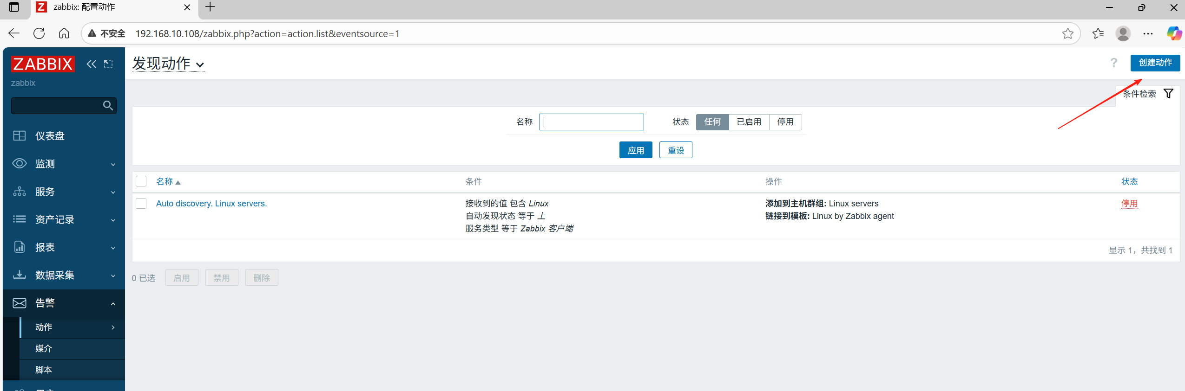Click the 创建动作 create action button
Screen dimensions: 1185x391
[1155, 63]
